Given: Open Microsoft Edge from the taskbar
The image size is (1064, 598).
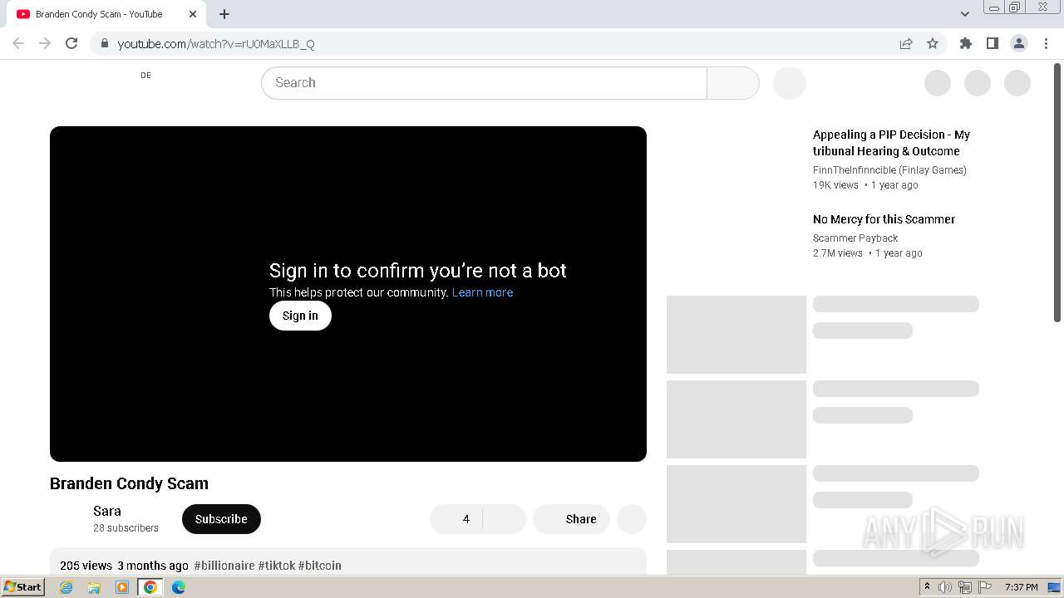Looking at the screenshot, I should (x=179, y=587).
